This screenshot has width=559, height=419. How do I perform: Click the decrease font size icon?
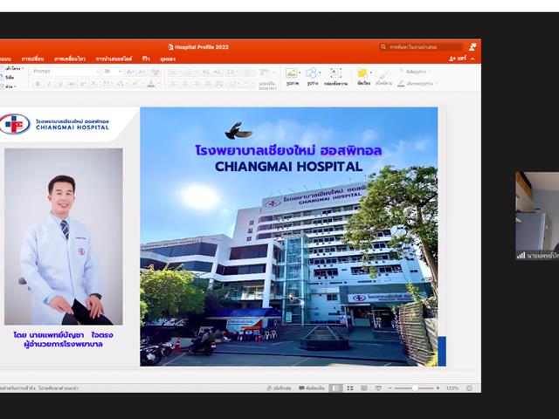point(141,72)
